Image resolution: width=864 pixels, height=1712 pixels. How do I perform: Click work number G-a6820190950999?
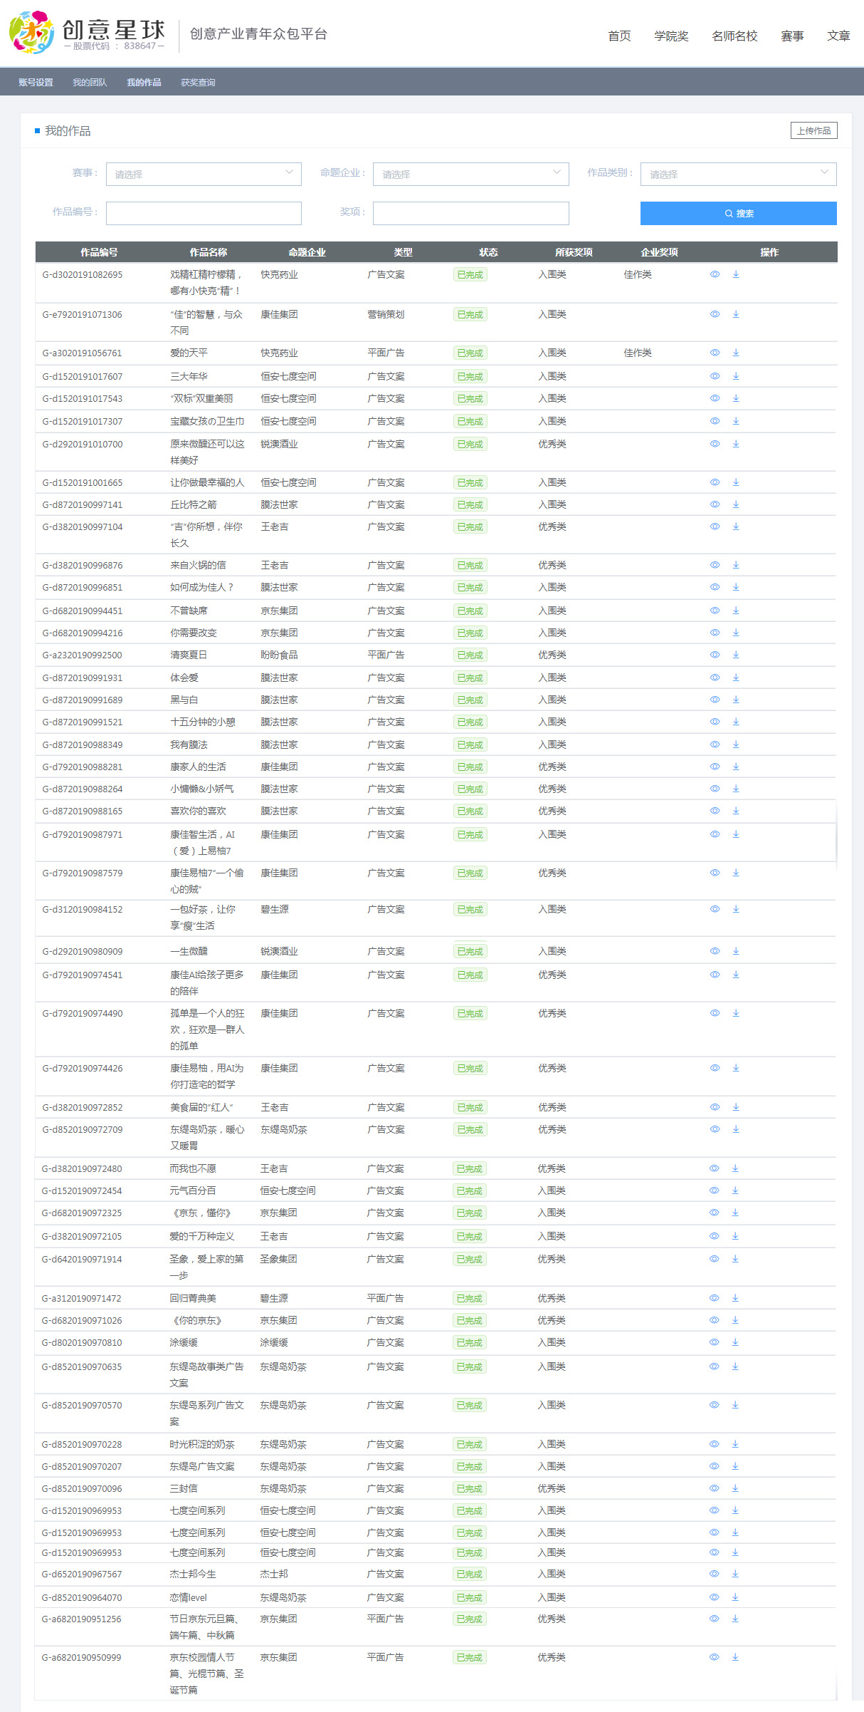[81, 1657]
